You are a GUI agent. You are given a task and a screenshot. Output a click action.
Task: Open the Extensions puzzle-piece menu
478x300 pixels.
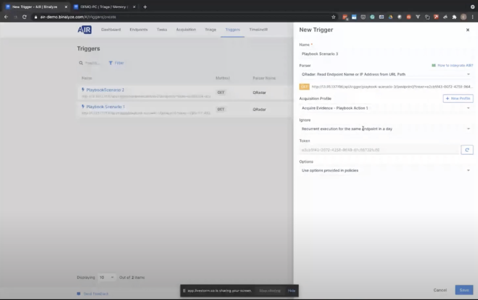pyautogui.click(x=454, y=17)
